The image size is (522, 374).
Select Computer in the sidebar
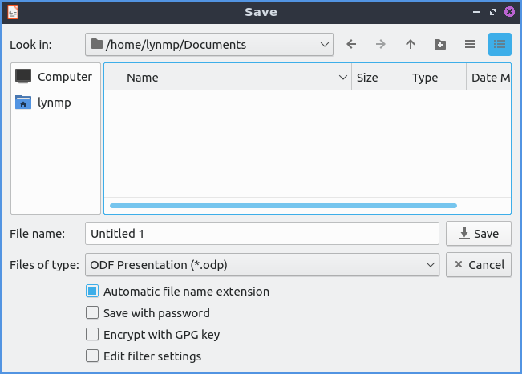(55, 77)
